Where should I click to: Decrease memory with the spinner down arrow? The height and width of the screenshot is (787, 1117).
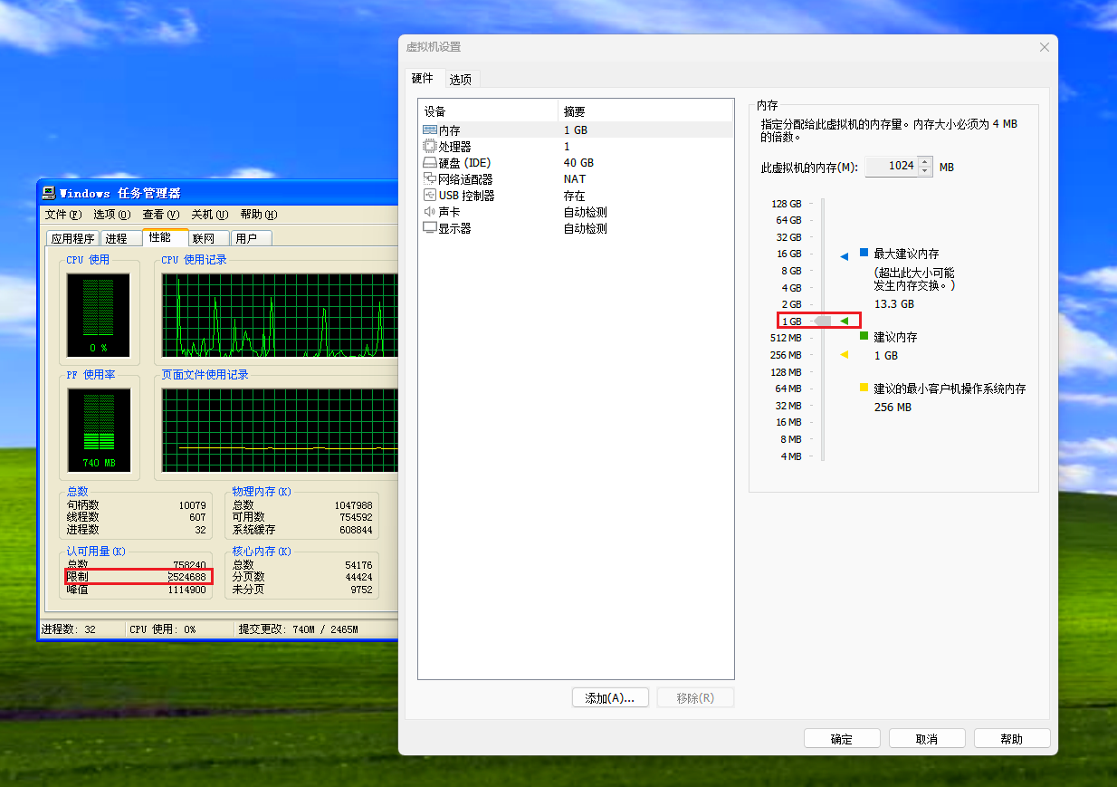pos(924,171)
